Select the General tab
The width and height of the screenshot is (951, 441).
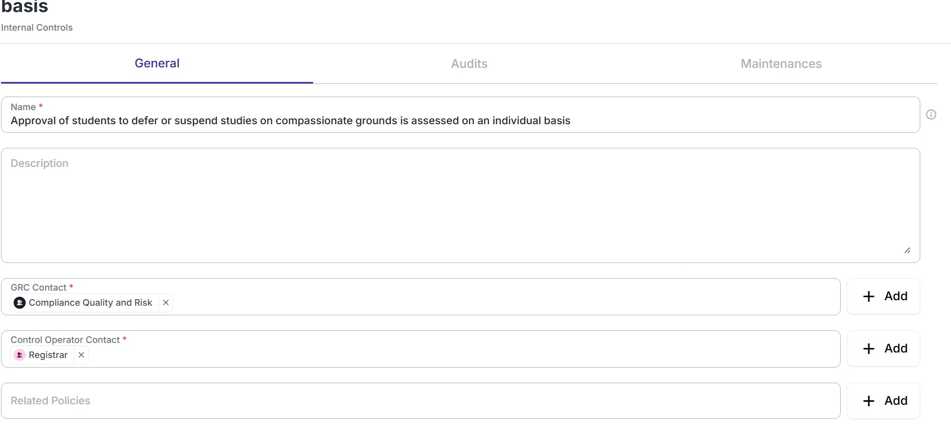[x=157, y=63]
